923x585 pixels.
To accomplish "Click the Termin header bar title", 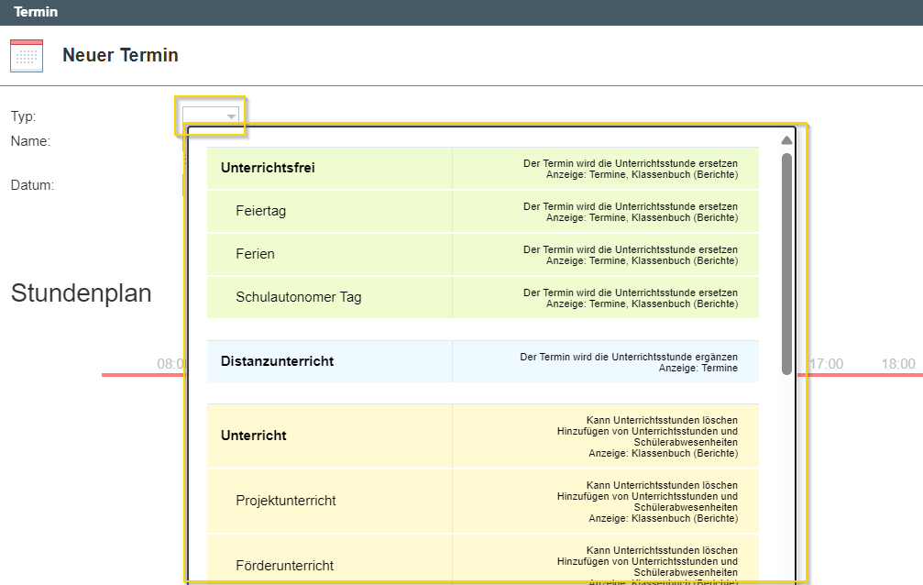I will 36,12.
